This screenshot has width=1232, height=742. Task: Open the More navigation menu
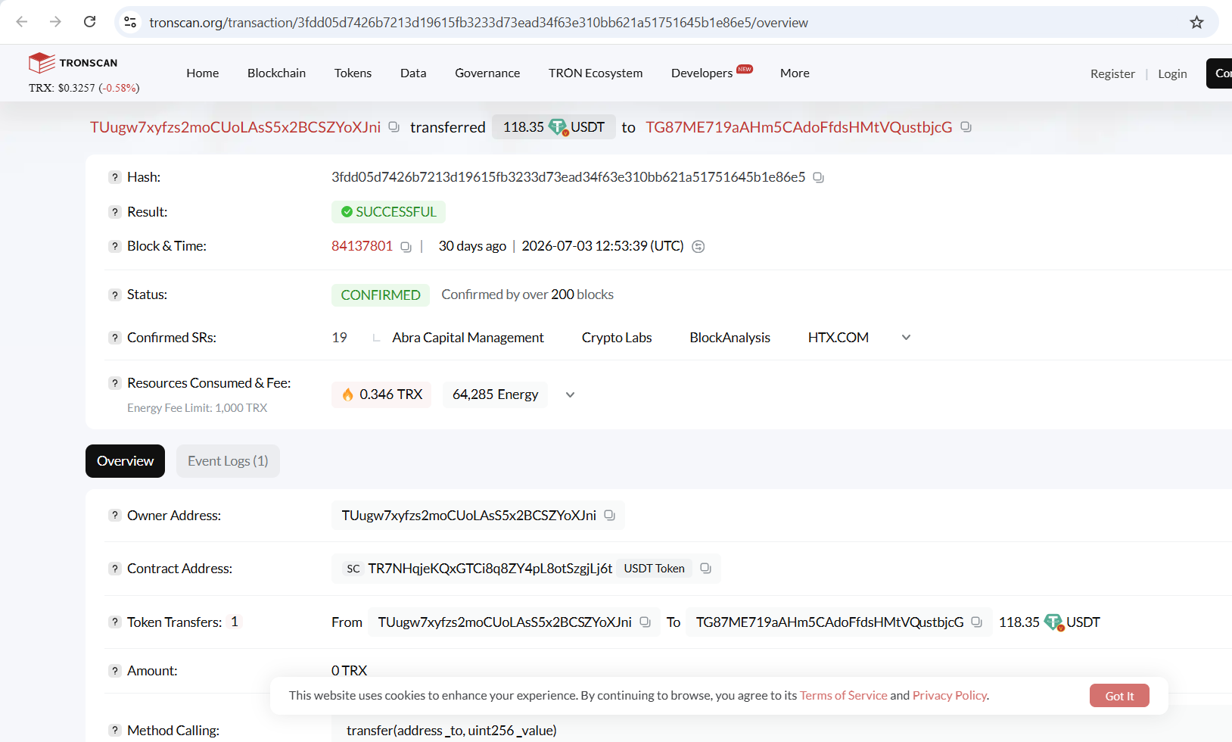coord(795,73)
